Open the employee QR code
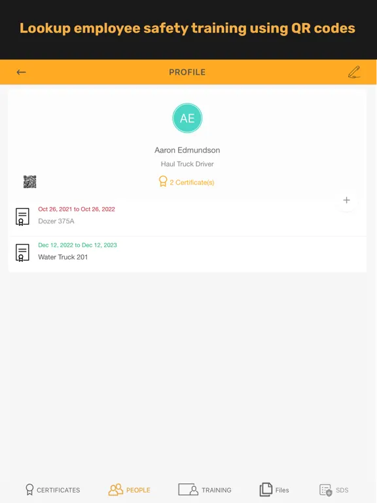This screenshot has width=377, height=503. (30, 182)
